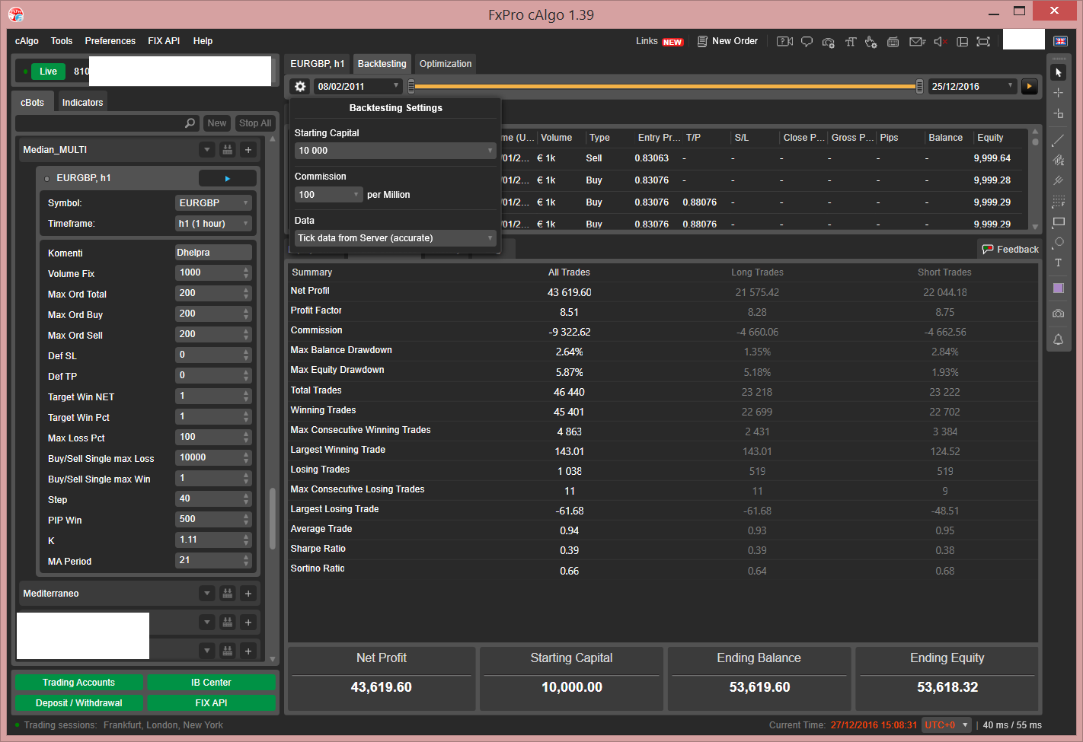Click the green FIX API button

pyautogui.click(x=211, y=703)
